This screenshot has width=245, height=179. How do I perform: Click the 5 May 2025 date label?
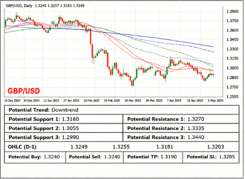pyautogui.click(x=216, y=100)
